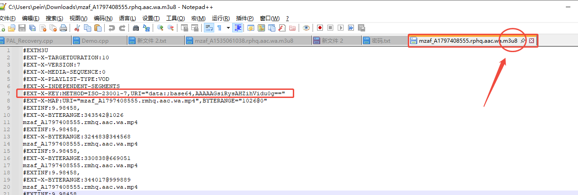Click the Zoom in magnifier icon
Viewport: 578px width, 195px height.
click(x=160, y=28)
